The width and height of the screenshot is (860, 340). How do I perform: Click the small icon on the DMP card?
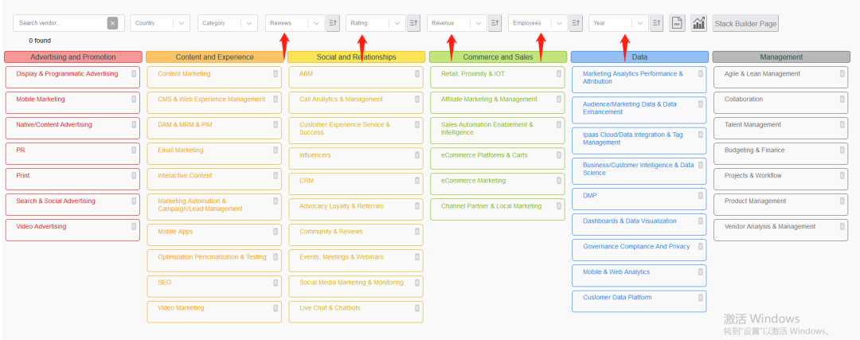[x=701, y=195]
